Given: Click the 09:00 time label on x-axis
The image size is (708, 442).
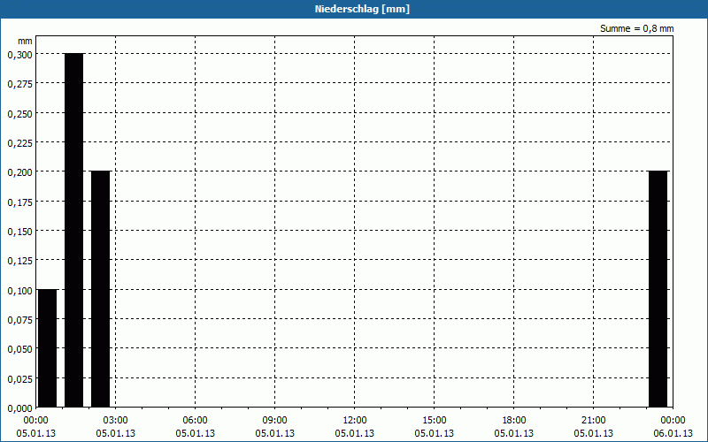Looking at the screenshot, I should (274, 421).
